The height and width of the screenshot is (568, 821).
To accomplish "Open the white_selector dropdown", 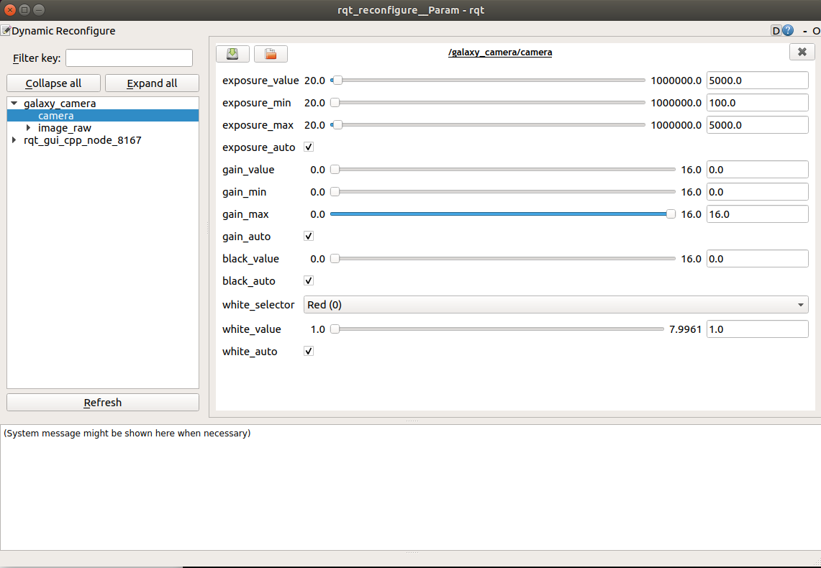I will 555,305.
